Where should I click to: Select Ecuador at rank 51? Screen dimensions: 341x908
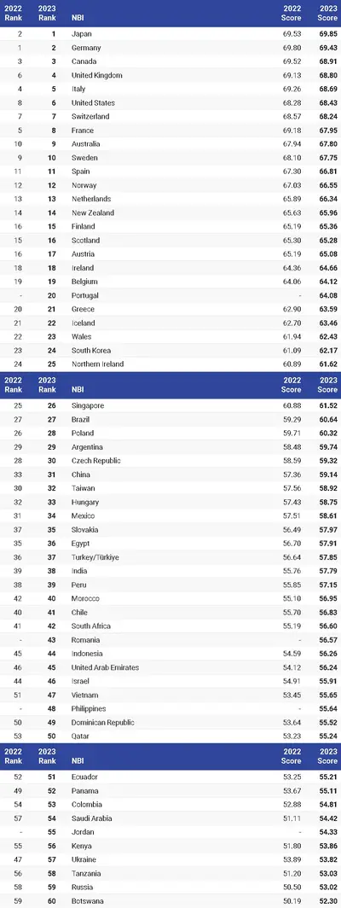(86, 777)
